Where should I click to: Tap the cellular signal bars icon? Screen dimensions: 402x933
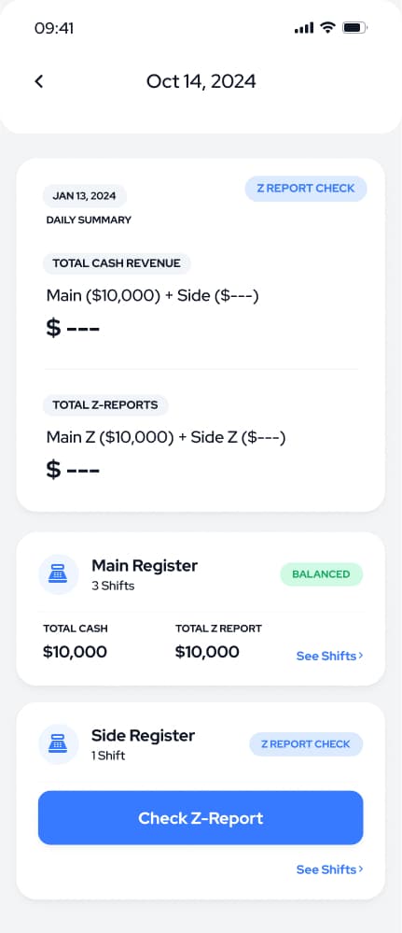[304, 28]
